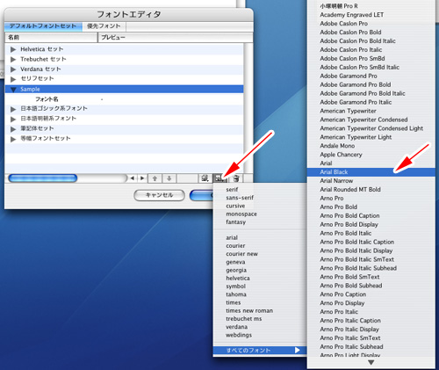Select the 筆記体セット row name
439x370 pixels.
click(37, 128)
